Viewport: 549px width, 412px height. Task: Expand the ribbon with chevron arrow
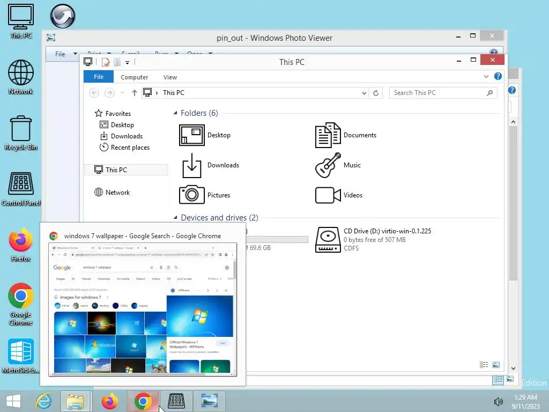click(x=486, y=76)
